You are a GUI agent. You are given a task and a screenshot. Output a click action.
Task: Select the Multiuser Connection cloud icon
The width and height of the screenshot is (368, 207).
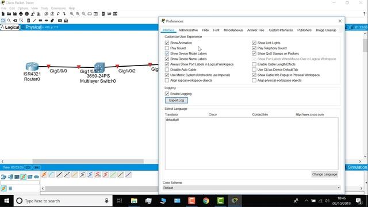36,177
